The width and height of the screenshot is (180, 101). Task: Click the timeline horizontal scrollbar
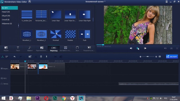[49, 94]
